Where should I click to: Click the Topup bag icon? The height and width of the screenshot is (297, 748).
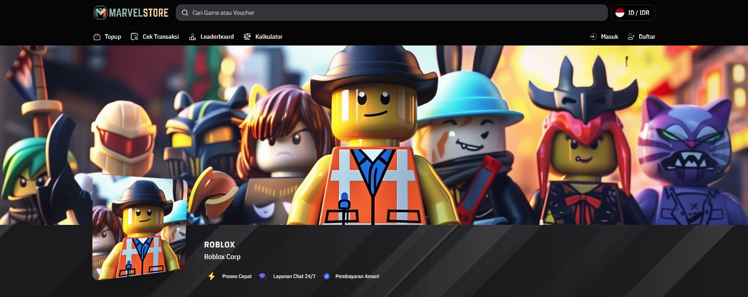[x=97, y=37]
